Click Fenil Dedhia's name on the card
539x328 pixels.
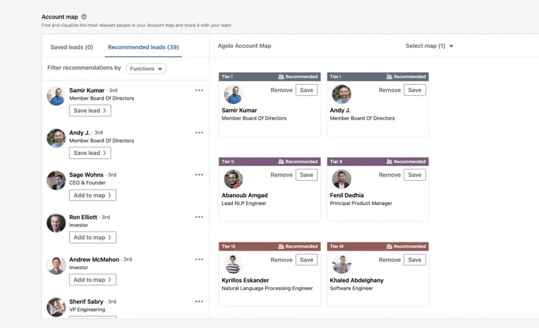(347, 195)
